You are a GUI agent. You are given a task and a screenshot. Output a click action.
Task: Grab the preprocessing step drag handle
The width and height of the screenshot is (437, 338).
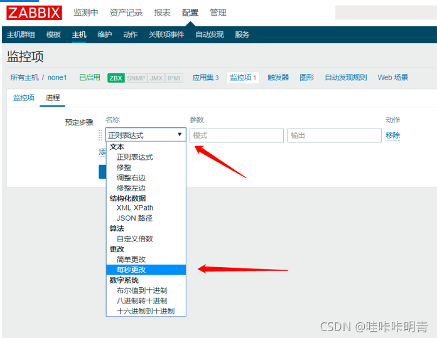[x=100, y=135]
